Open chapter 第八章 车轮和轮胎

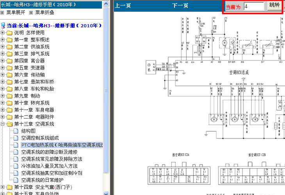click(x=34, y=89)
